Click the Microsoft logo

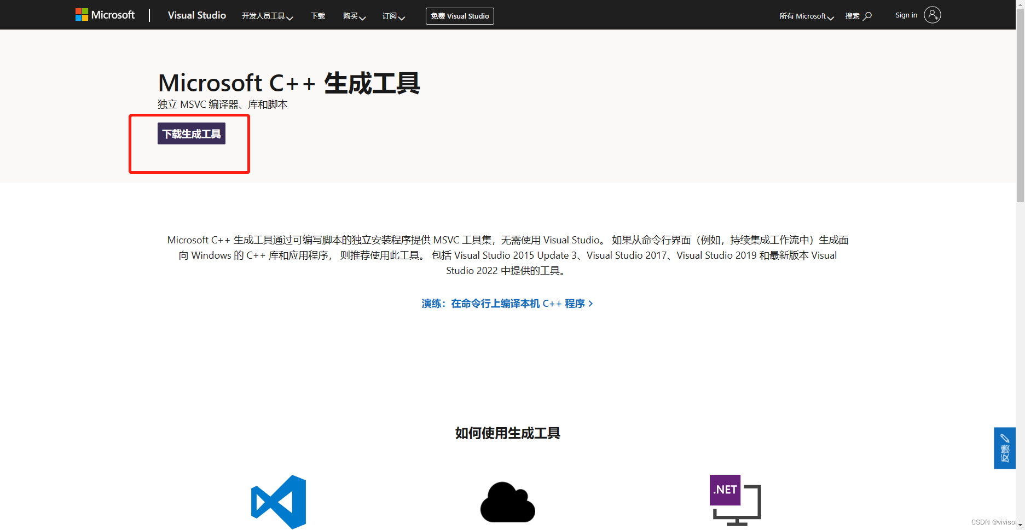(105, 15)
